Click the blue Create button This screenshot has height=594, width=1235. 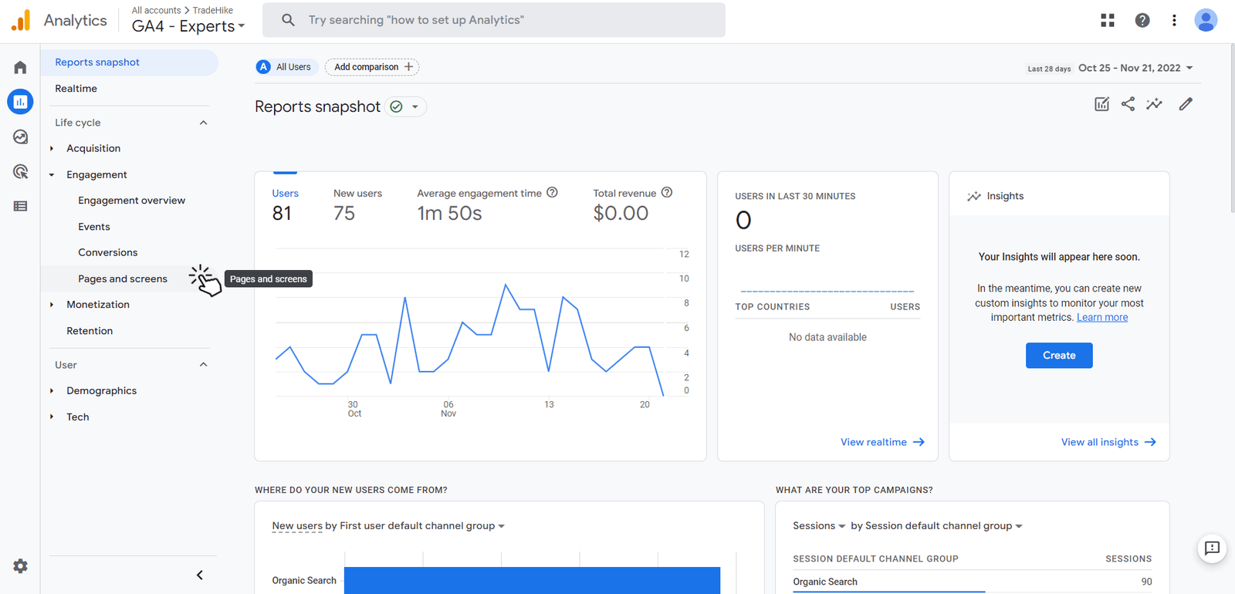click(1058, 356)
